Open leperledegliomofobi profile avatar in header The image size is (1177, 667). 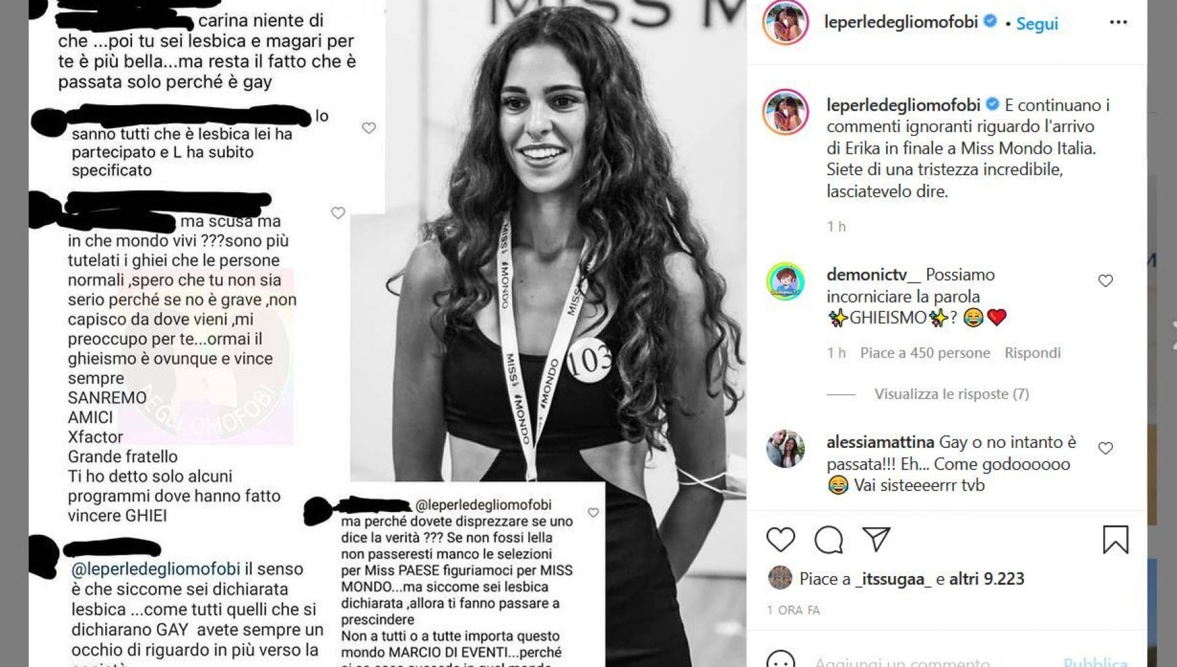(x=785, y=23)
